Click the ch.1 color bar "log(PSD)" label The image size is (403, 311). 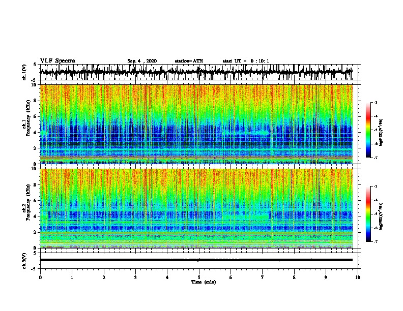[x=381, y=133]
